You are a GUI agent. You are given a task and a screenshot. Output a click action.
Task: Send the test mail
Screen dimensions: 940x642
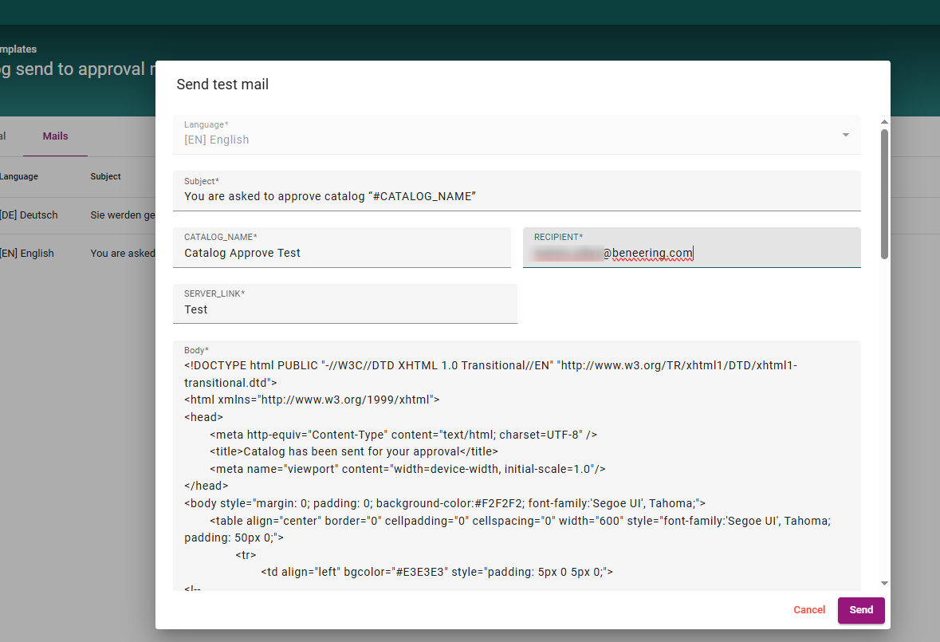pyautogui.click(x=861, y=610)
